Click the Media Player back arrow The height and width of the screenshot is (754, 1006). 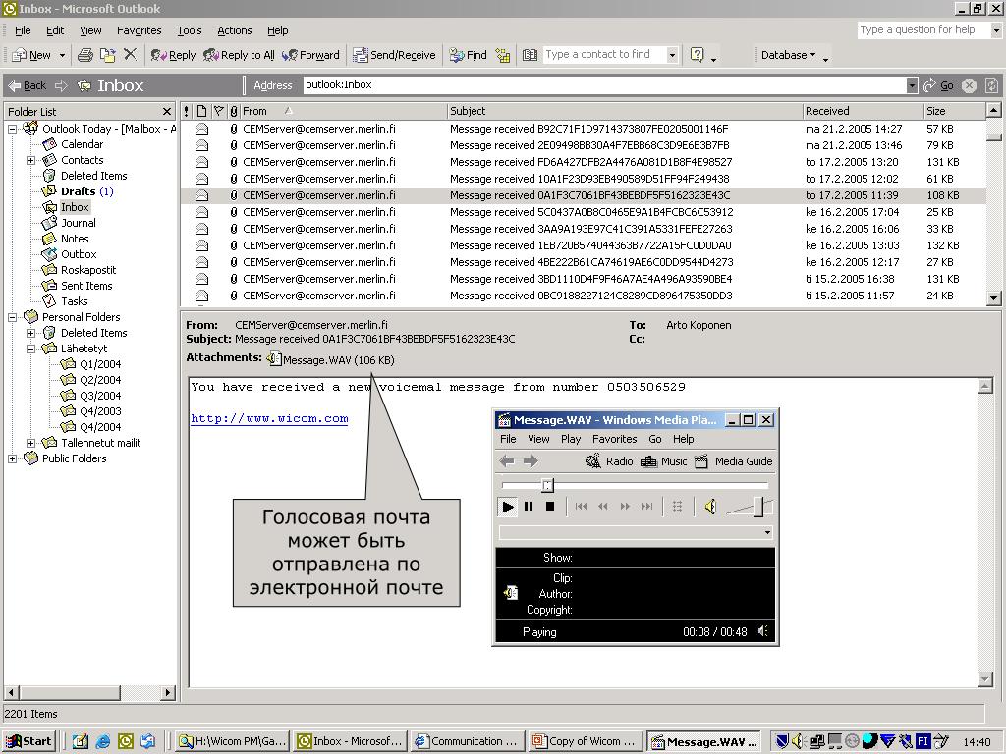pos(507,461)
